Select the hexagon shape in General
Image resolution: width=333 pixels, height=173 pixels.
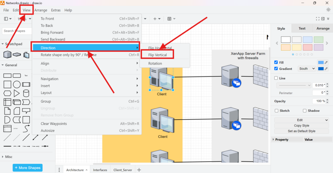pos(7,93)
